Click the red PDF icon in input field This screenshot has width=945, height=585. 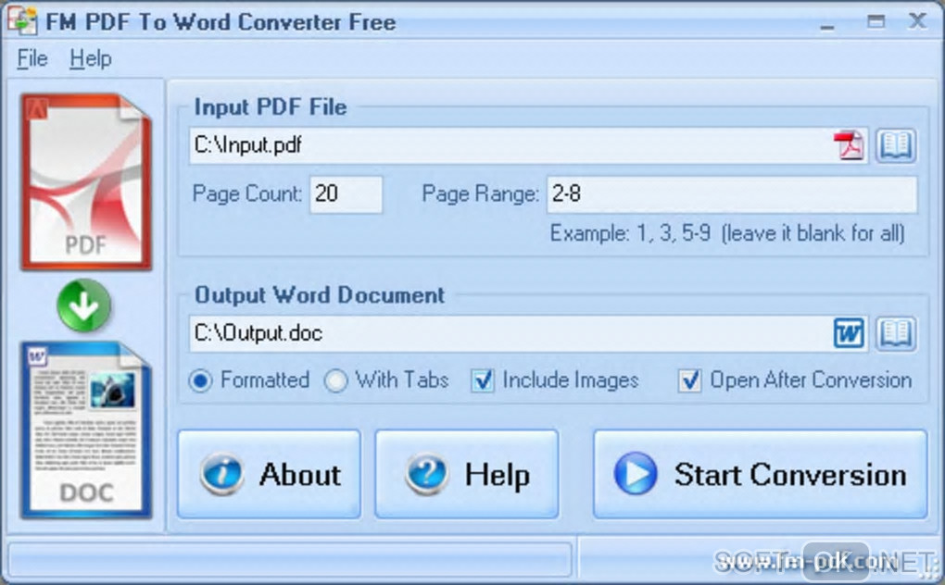coord(849,145)
